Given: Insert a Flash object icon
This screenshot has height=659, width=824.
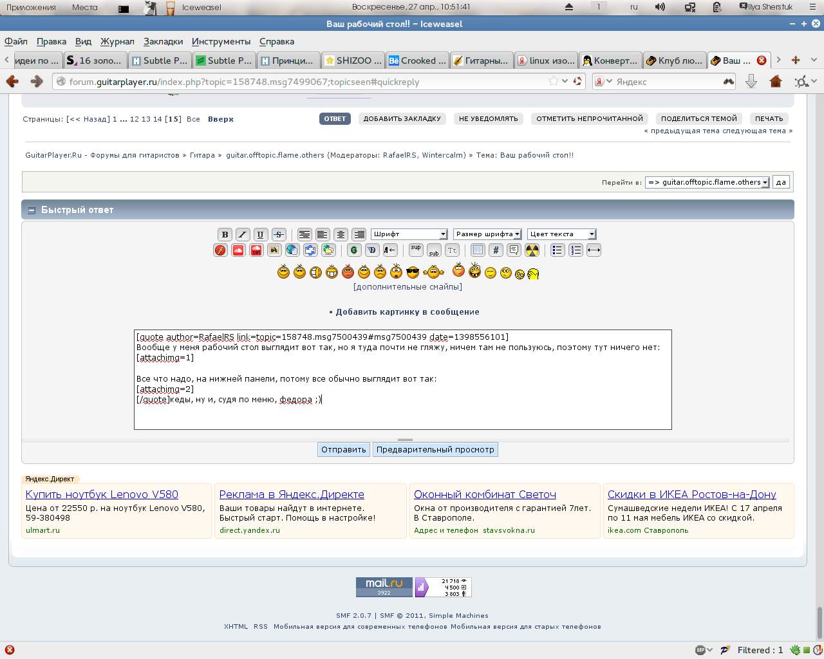Looking at the screenshot, I should click(x=220, y=250).
